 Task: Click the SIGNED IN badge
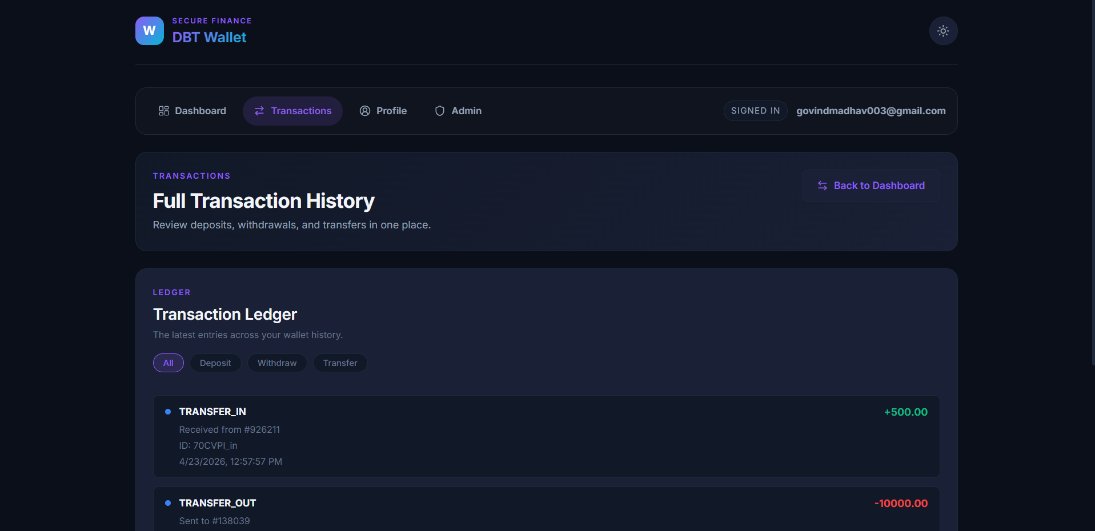[x=756, y=111]
